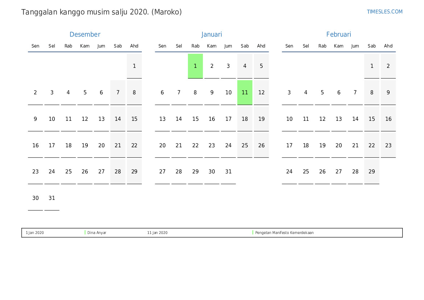Select 31 in the Desember calendar

pyautogui.click(x=52, y=198)
